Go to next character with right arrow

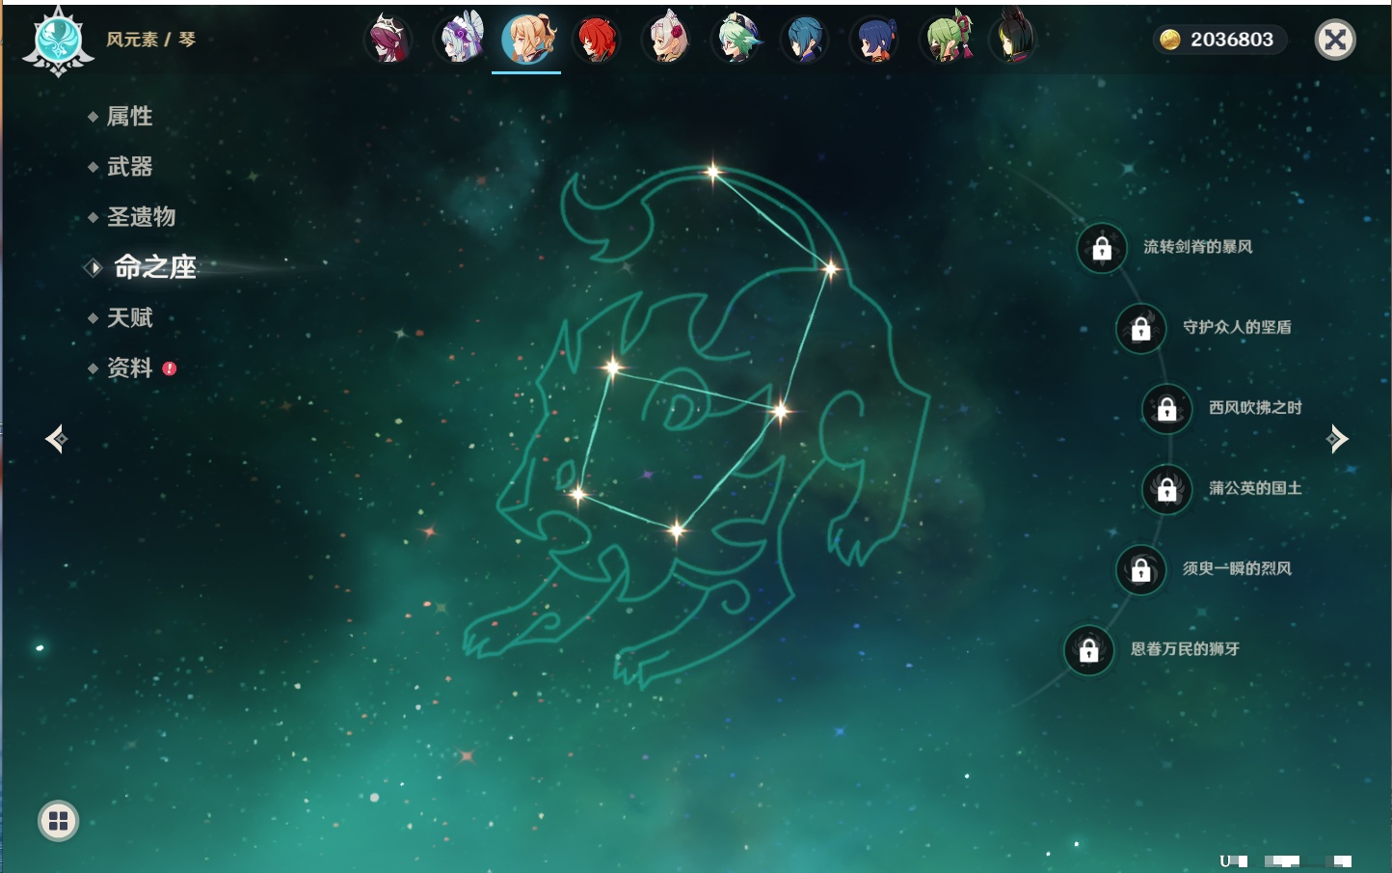tap(1337, 439)
